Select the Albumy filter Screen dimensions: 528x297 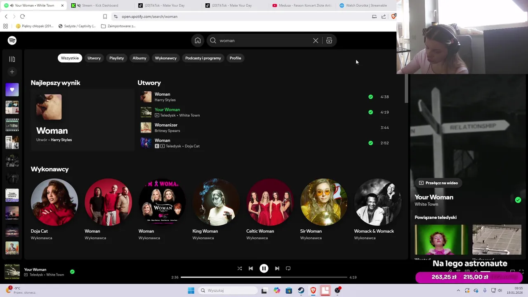[x=139, y=58]
